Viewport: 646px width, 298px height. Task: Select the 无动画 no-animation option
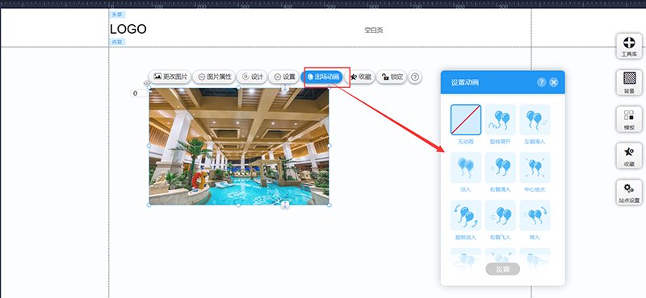pos(466,120)
